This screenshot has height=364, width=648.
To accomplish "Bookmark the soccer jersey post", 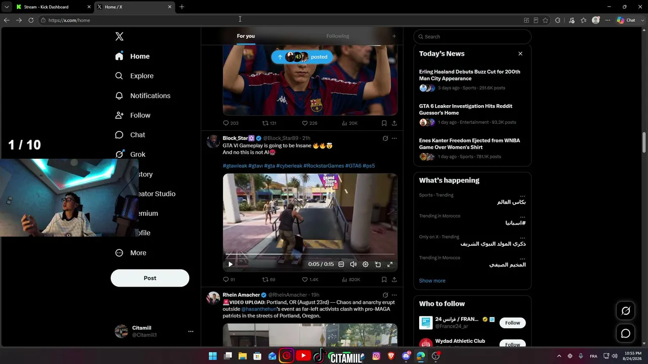I will 384,123.
